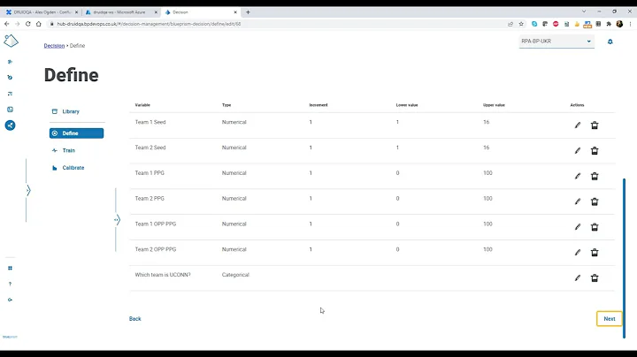Switch to the Confluence browser tab
The image size is (637, 357).
coord(40,12)
